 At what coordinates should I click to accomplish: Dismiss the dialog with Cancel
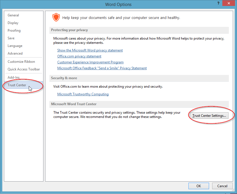coord(222,186)
